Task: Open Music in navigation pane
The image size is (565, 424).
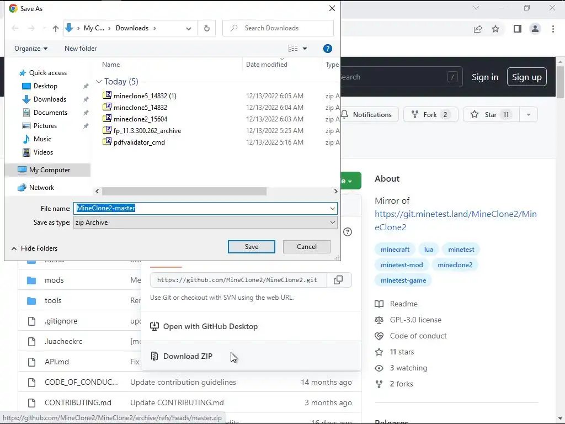Action: (42, 139)
